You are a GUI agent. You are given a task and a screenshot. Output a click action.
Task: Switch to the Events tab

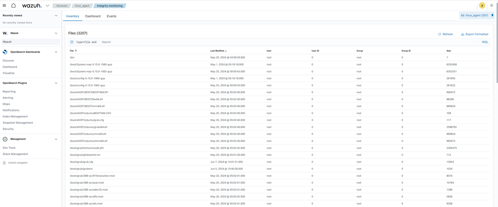point(111,16)
